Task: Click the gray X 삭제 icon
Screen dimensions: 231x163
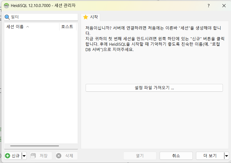Action: 59,156
